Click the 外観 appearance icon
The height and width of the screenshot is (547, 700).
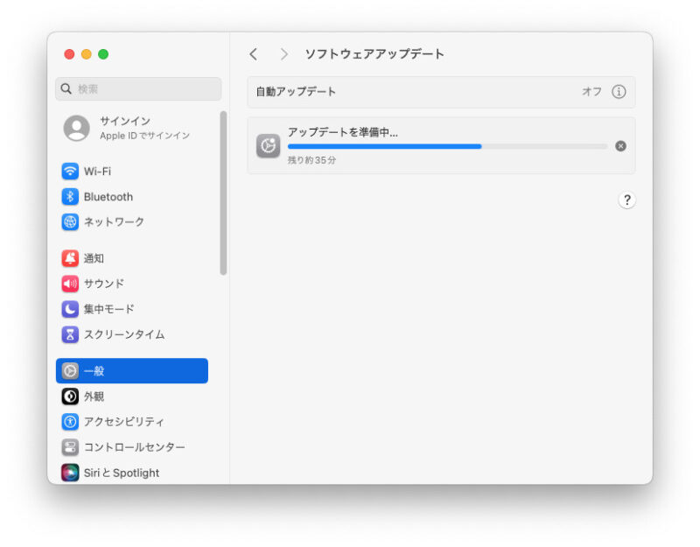tap(70, 396)
